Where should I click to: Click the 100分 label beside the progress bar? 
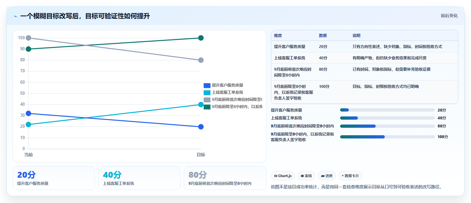point(443,137)
